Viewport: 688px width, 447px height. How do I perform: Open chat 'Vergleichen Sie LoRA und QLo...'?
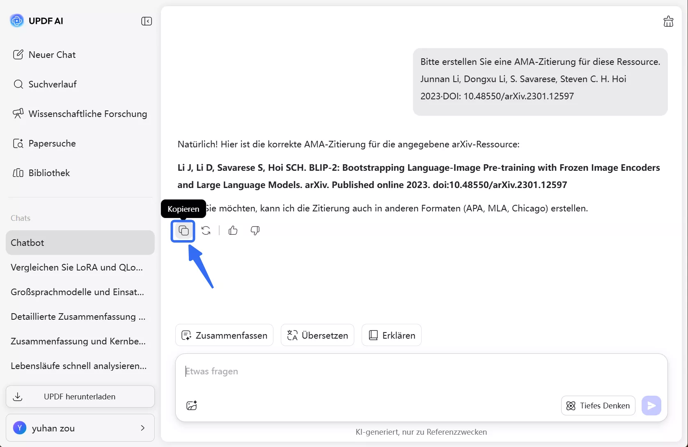point(80,267)
